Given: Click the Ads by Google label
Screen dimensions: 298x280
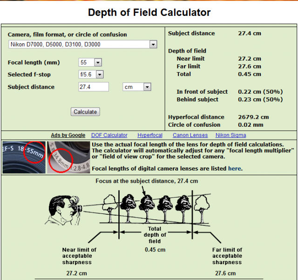Looking at the screenshot, I should tap(68, 135).
